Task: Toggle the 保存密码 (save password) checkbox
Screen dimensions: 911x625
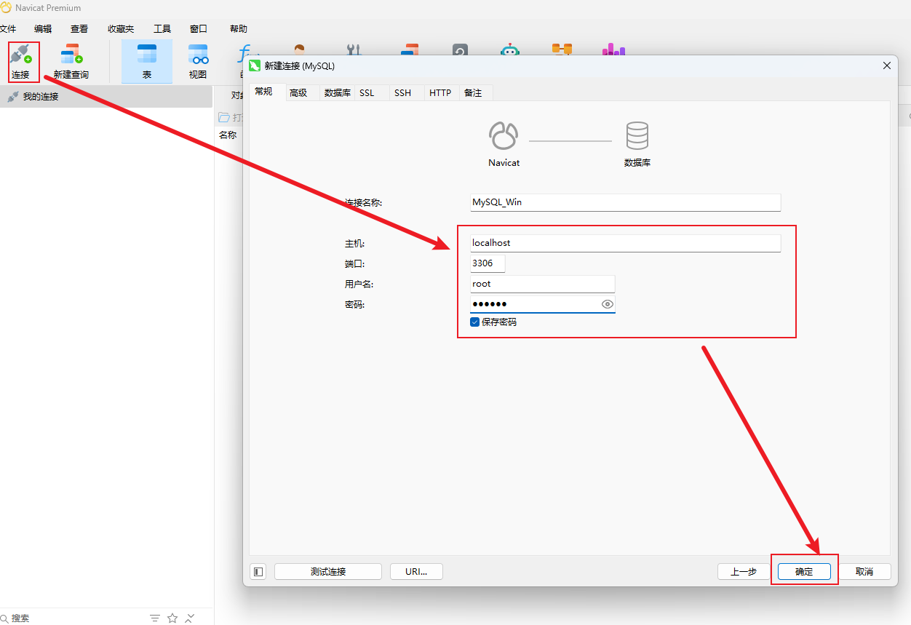Action: click(x=475, y=322)
